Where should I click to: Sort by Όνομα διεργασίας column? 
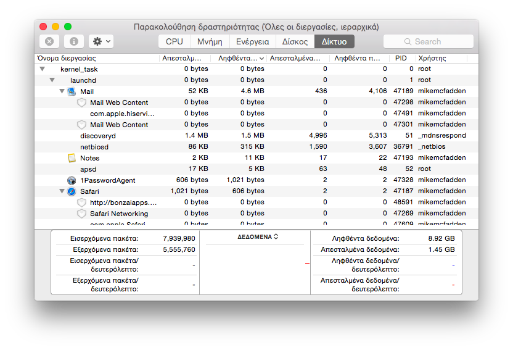(x=97, y=58)
